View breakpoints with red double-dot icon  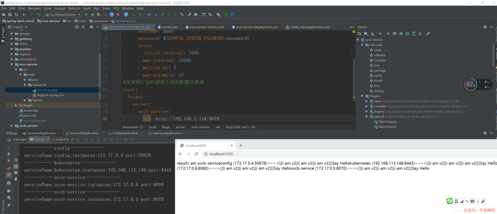pyautogui.click(x=9, y=168)
